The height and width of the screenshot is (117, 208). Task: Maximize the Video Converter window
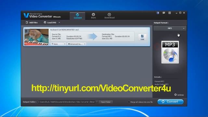pyautogui.click(x=180, y=13)
